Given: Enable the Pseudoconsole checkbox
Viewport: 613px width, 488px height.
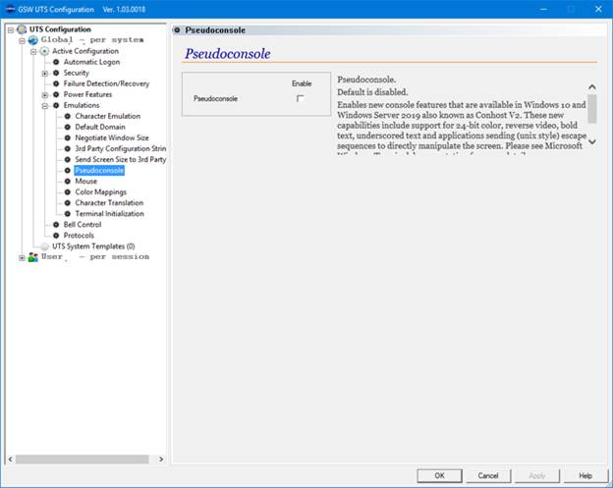Looking at the screenshot, I should [x=301, y=98].
